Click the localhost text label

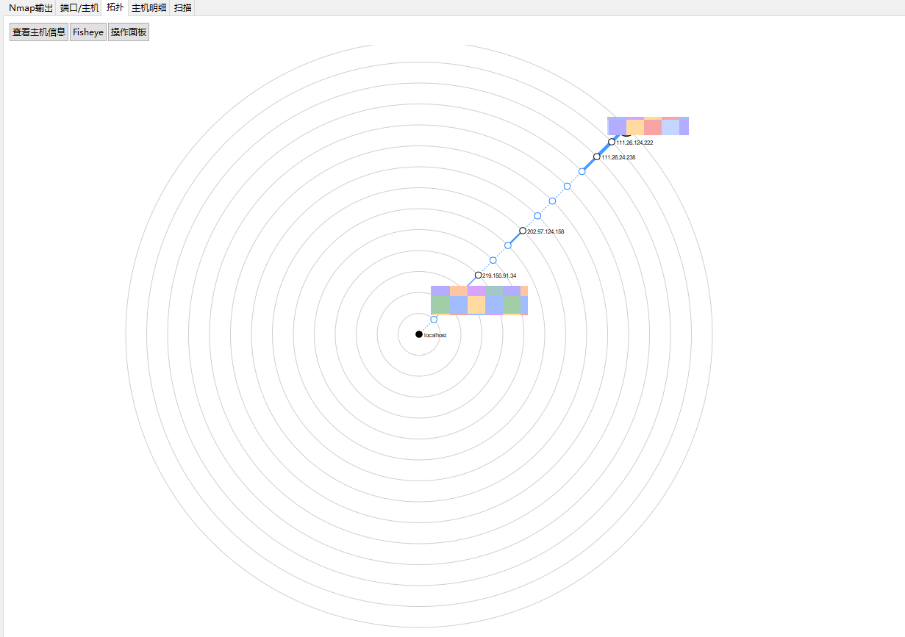click(x=435, y=335)
